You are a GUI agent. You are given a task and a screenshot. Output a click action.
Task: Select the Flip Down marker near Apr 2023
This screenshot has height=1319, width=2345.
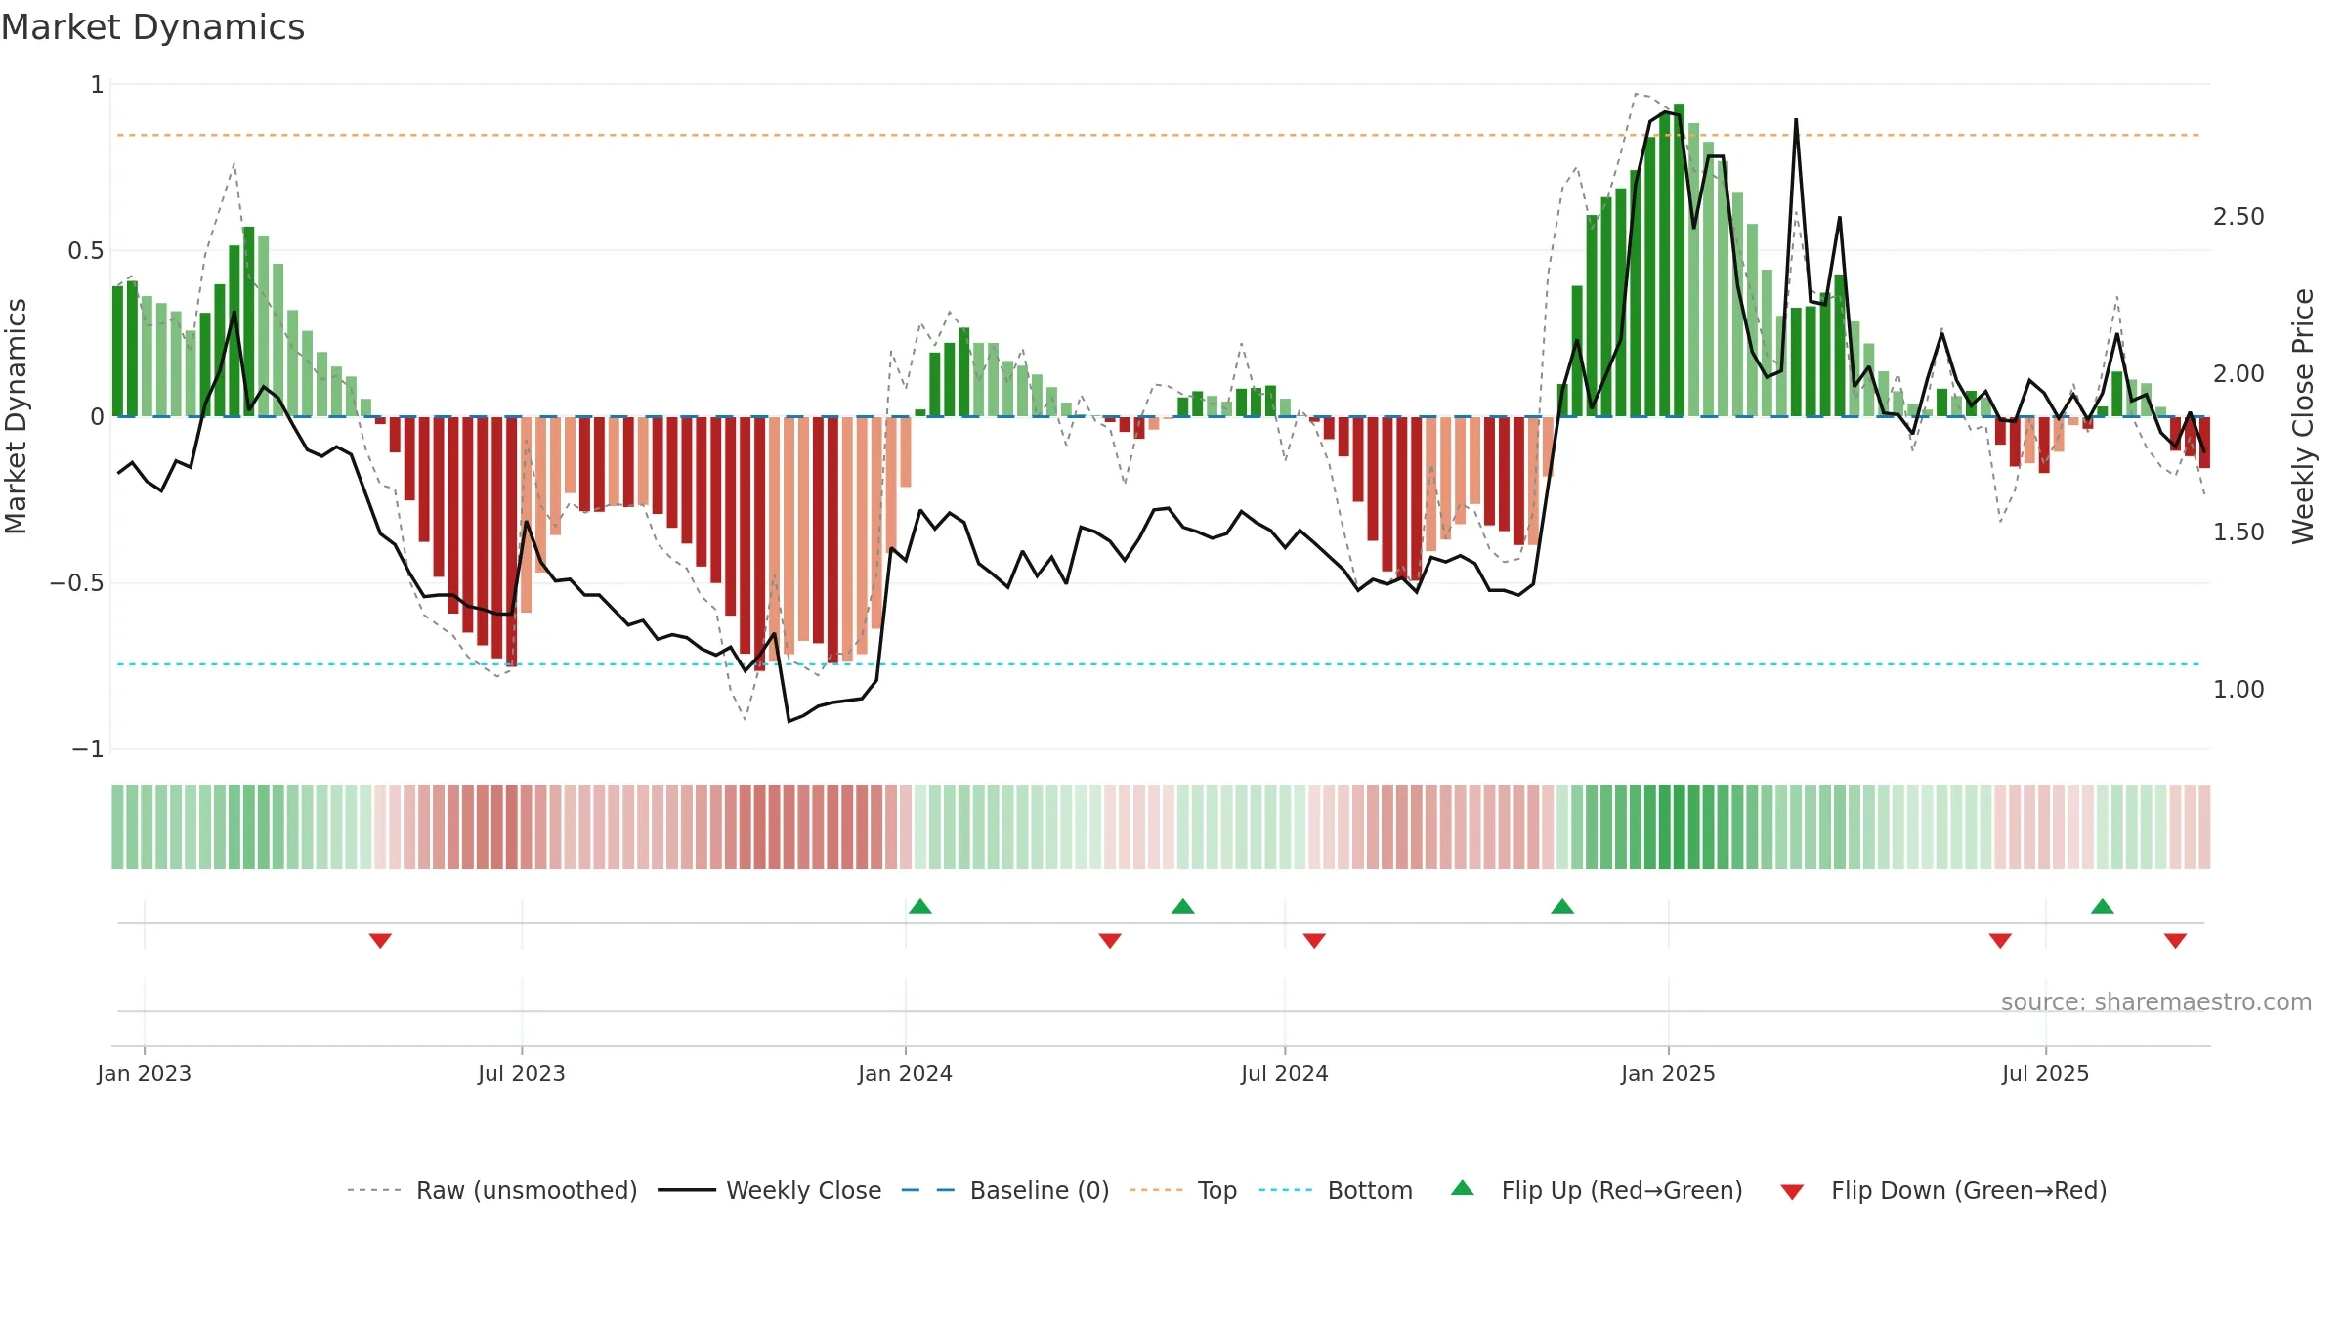coord(380,940)
